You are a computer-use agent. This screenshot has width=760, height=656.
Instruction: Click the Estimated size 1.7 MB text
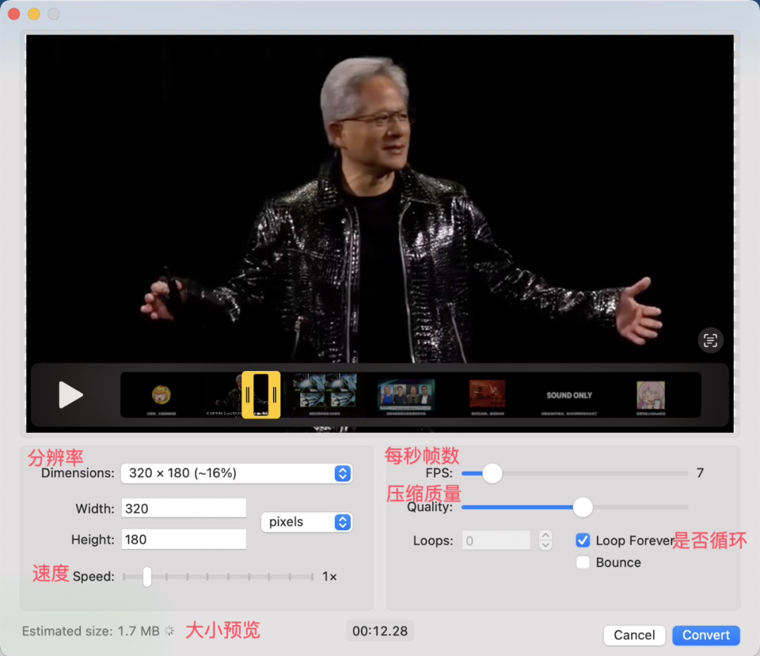[91, 631]
